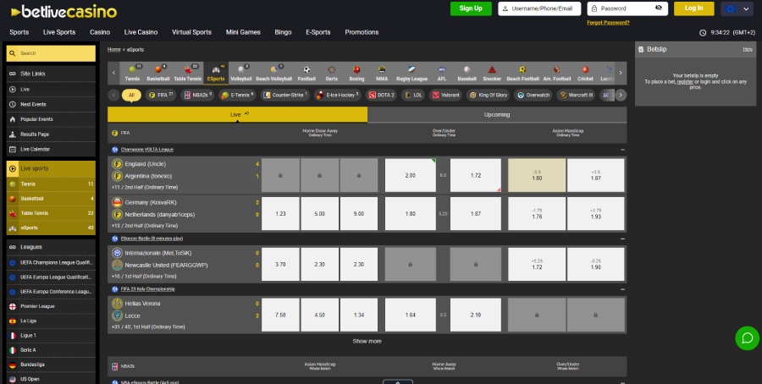
Task: Select the Tennis sport icon in carousel
Action: pos(132,73)
